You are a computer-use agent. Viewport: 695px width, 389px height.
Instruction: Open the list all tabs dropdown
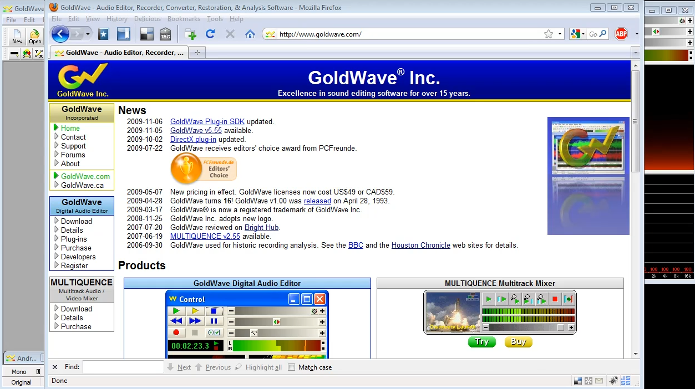pos(635,53)
